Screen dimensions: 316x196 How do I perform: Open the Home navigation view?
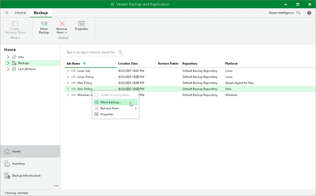(30, 152)
